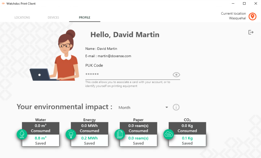Click the green light bulb energy icon

(71, 134)
